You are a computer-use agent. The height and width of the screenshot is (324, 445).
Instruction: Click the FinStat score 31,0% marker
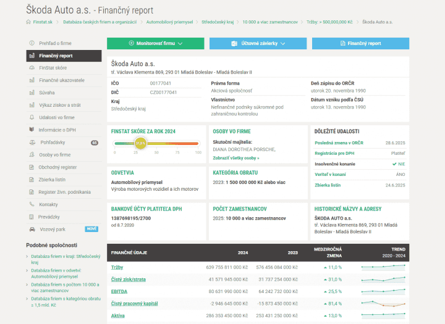[x=140, y=143]
